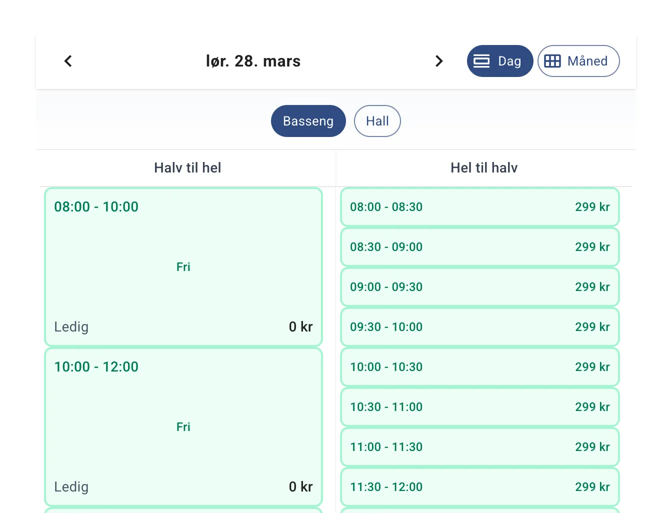Image resolution: width=662 pixels, height=513 pixels.
Task: Book the free 10:00 - 12:00 slot
Action: [183, 427]
